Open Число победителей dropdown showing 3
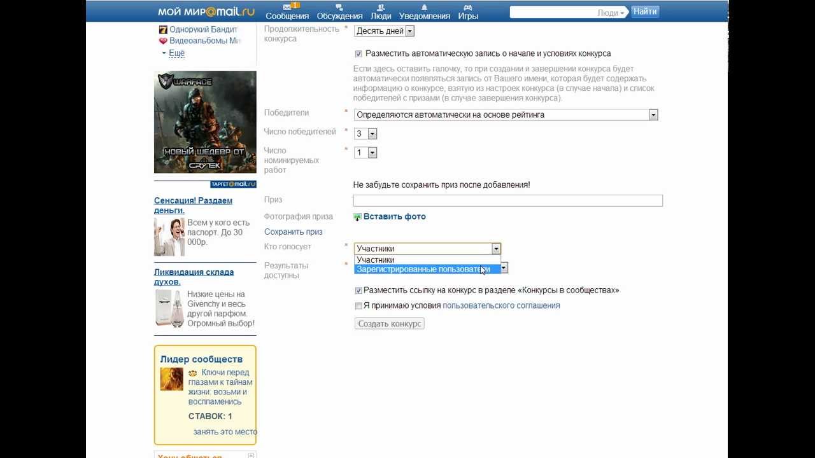The image size is (815, 458). [x=365, y=134]
